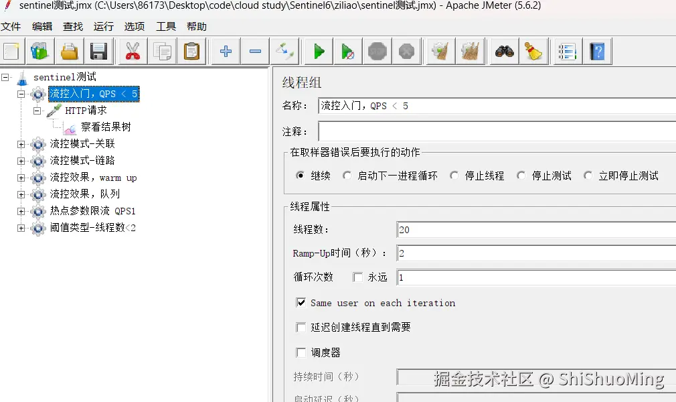Select the 流控模式-链路 tree label
Screen dimensions: 676x402
[82, 161]
